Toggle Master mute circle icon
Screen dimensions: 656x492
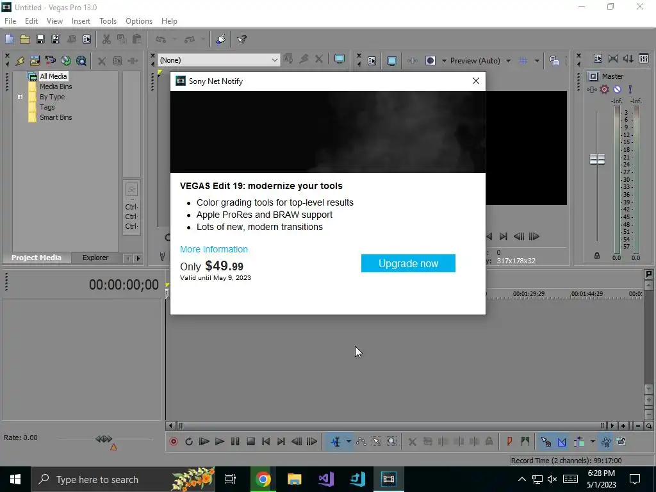click(617, 89)
